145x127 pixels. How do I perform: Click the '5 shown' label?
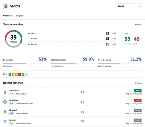pyautogui.click(x=138, y=83)
